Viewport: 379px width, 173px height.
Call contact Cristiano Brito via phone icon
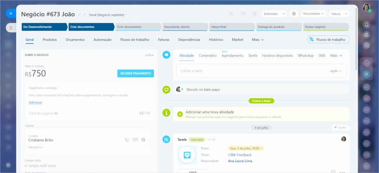pyautogui.click(x=127, y=140)
